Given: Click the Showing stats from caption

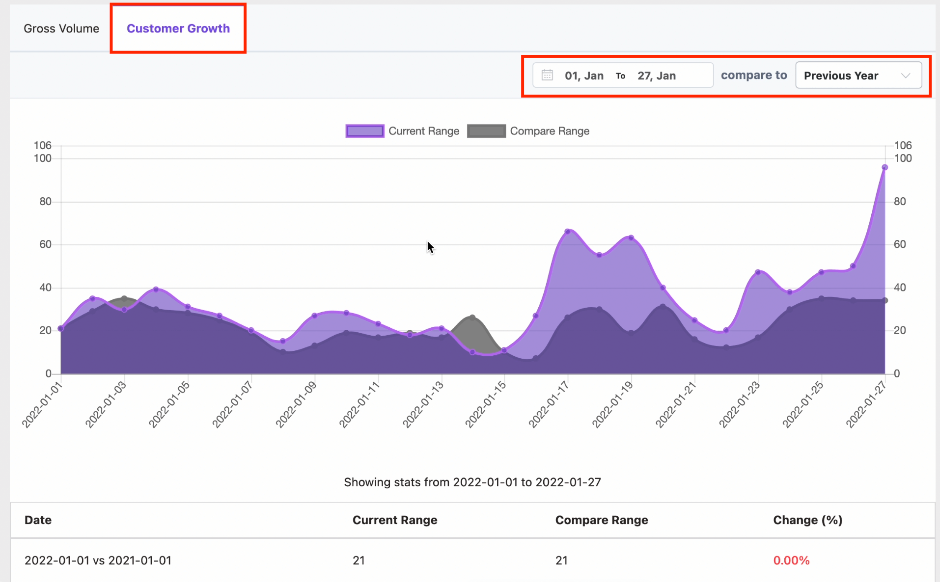Looking at the screenshot, I should 472,482.
